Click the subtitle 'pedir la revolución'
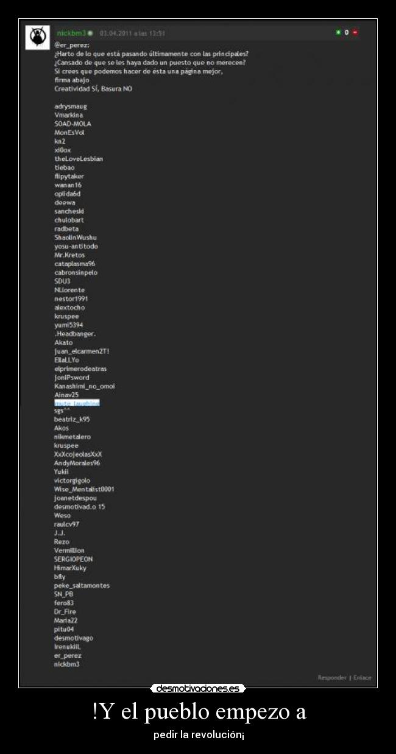The width and height of the screenshot is (396, 754). coord(198,735)
